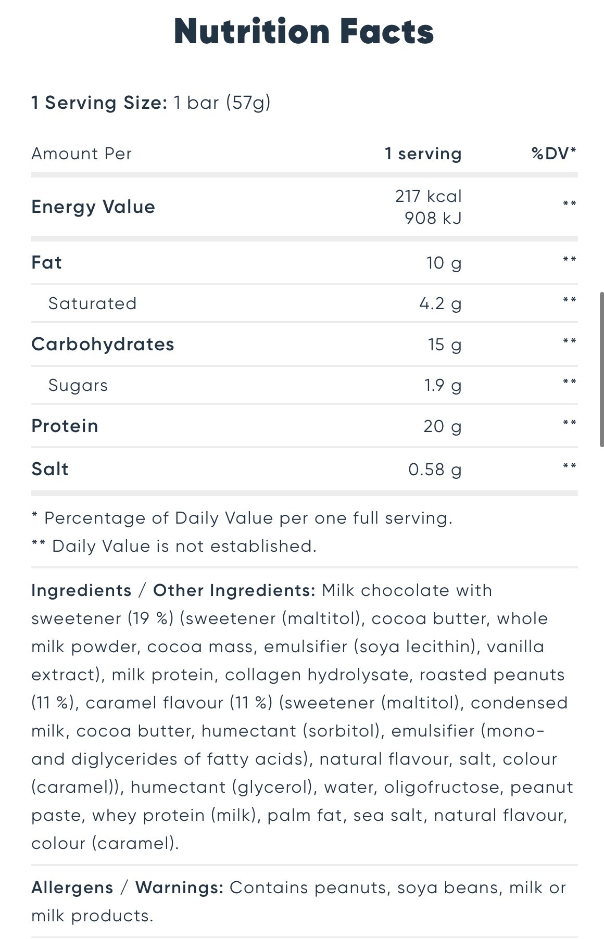Click the Sugars row label
Screen dimensions: 604x939
click(78, 385)
